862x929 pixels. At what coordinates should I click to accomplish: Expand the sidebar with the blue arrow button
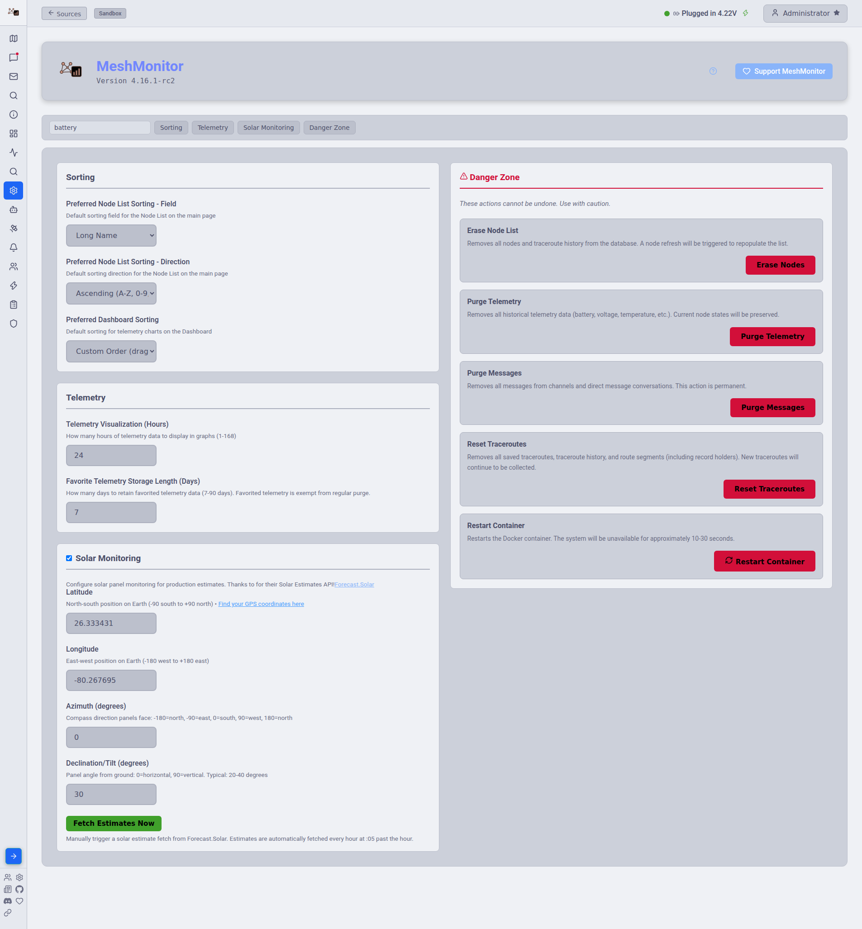click(x=14, y=856)
